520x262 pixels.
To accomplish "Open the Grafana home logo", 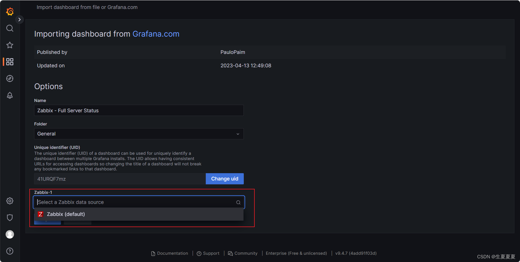I will click(10, 11).
